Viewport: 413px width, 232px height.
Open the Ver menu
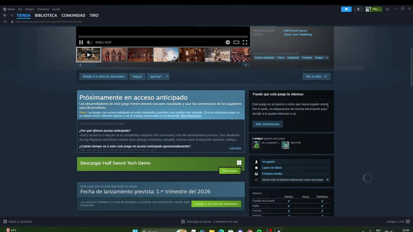coord(20,9)
